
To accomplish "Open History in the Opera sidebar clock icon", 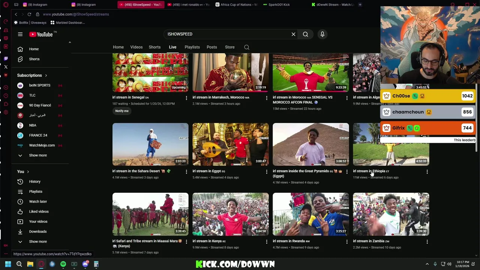I will coord(6,96).
